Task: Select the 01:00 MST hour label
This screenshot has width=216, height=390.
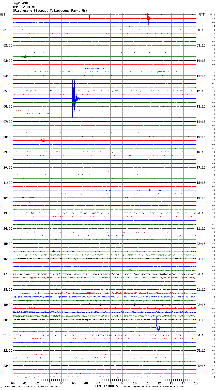Action: click(8, 30)
